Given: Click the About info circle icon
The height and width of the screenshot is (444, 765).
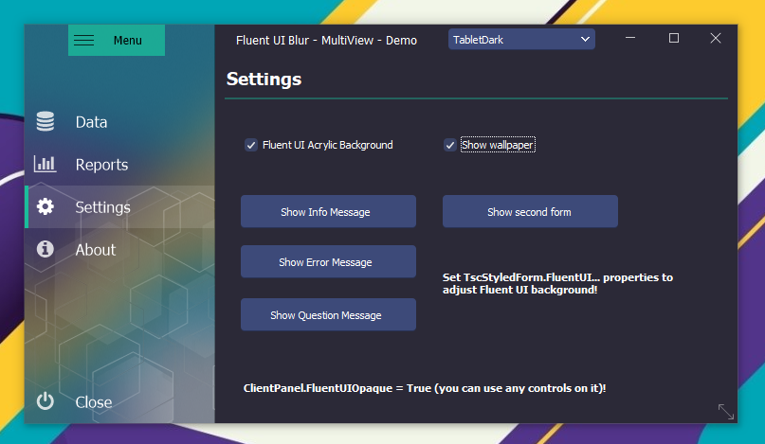Looking at the screenshot, I should tap(46, 249).
